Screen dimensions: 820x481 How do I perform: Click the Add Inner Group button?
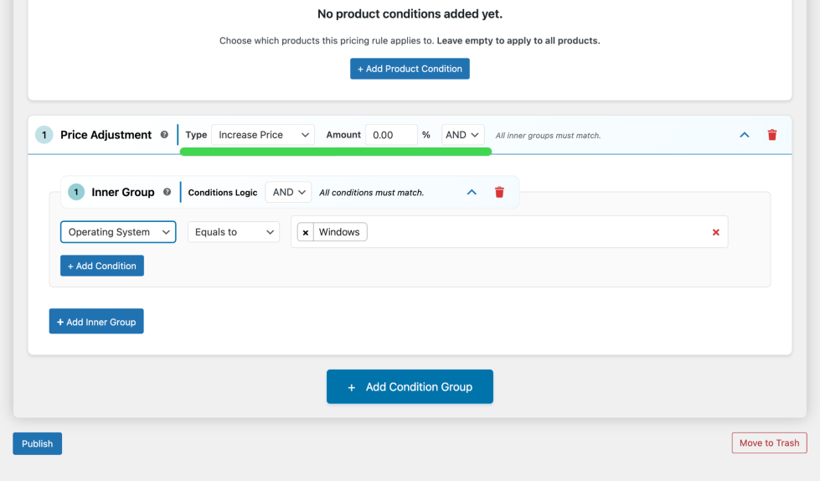point(96,322)
